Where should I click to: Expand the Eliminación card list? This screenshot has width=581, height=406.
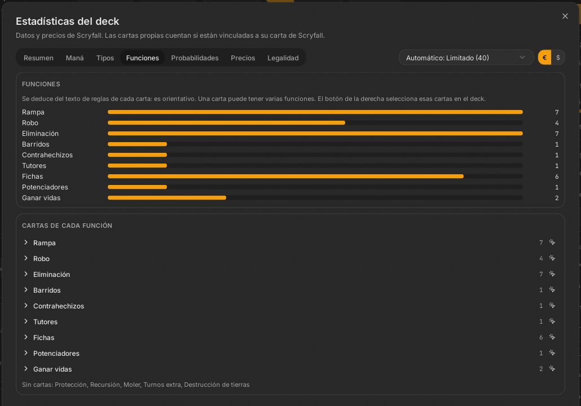25,273
